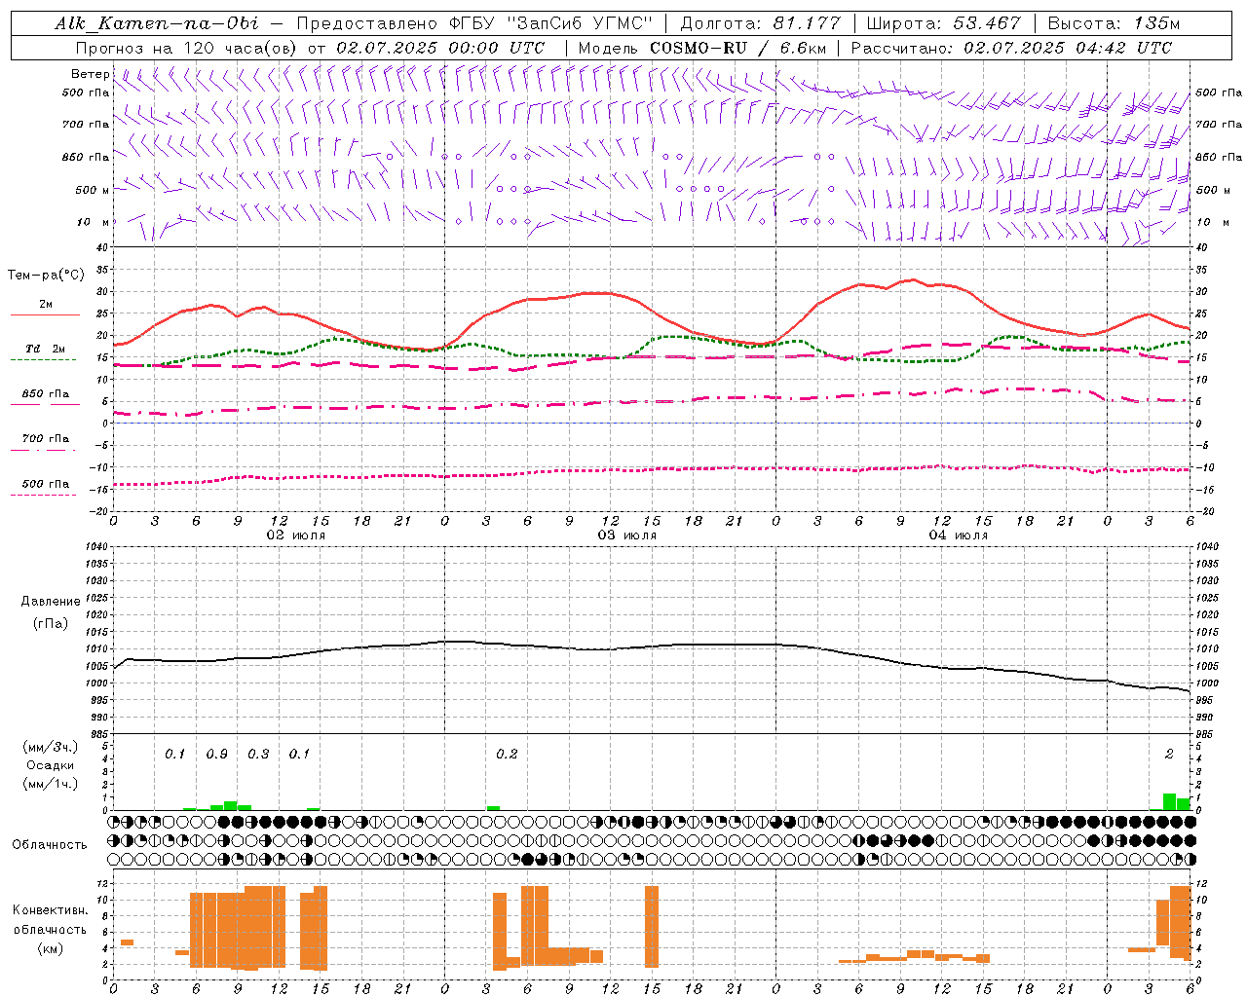Click the 500 гПа temperature legend entry
The width and height of the screenshot is (1247, 997).
[x=45, y=487]
